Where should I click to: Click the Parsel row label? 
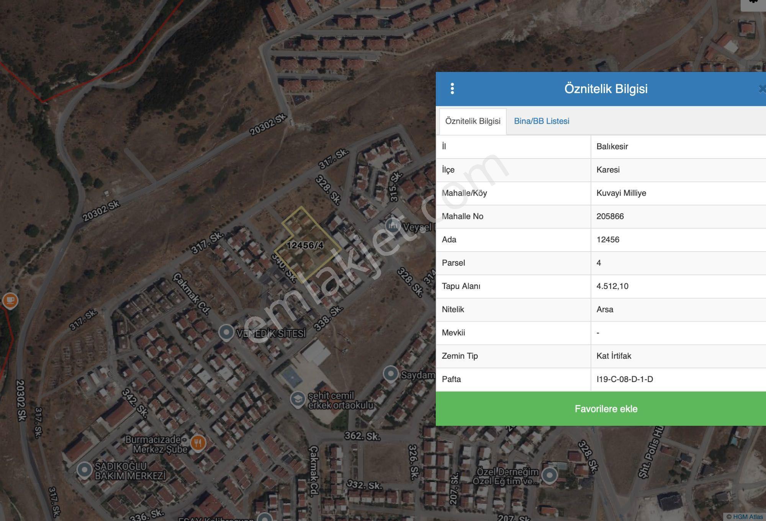click(x=453, y=263)
